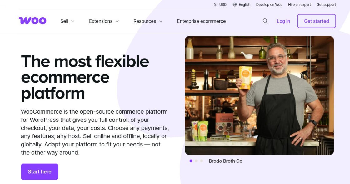The width and height of the screenshot is (350, 184).
Task: Click the Woo logo
Action: pos(32,21)
